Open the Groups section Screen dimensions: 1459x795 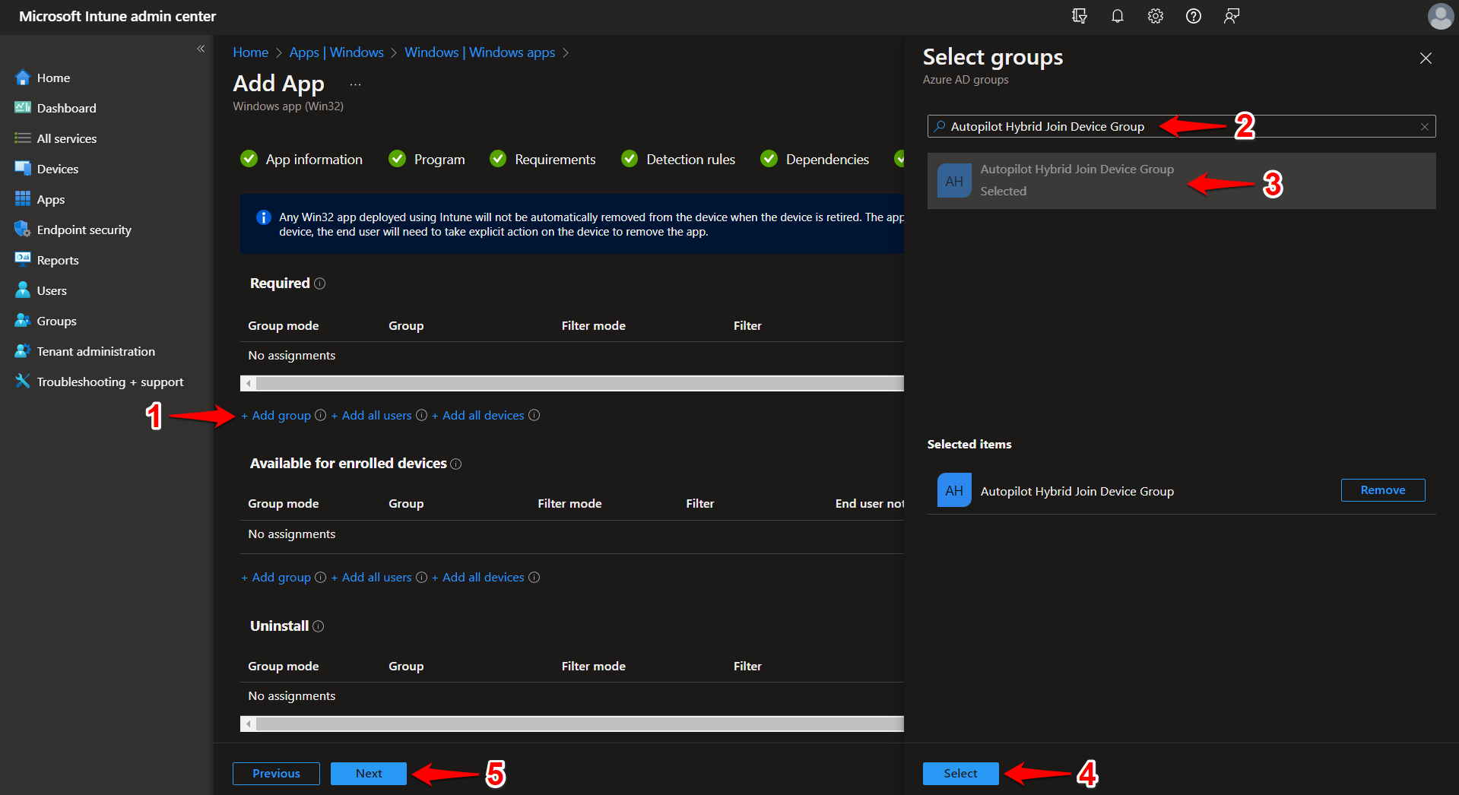(56, 320)
